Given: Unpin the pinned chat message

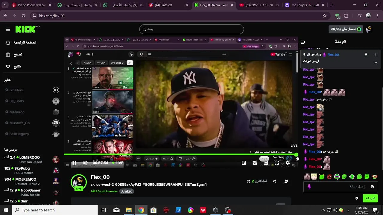Looking at the screenshot, I should tap(366, 55).
